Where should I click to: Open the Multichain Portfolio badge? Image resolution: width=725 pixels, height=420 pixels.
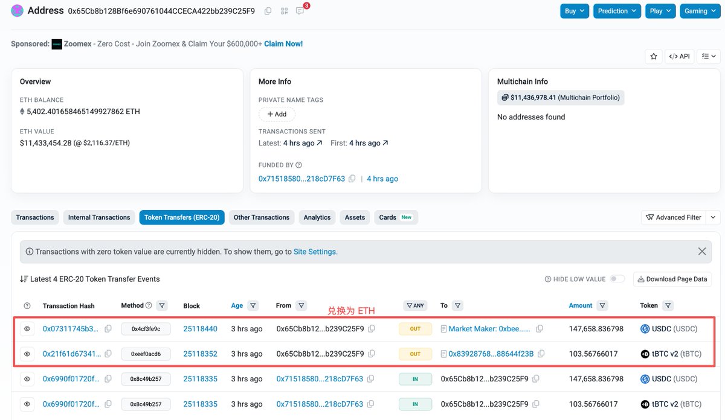561,97
